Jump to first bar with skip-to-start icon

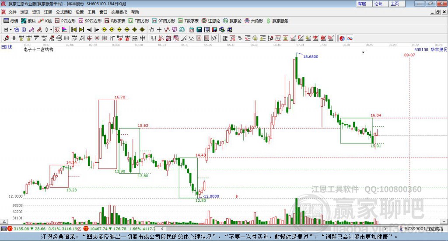[73, 30]
